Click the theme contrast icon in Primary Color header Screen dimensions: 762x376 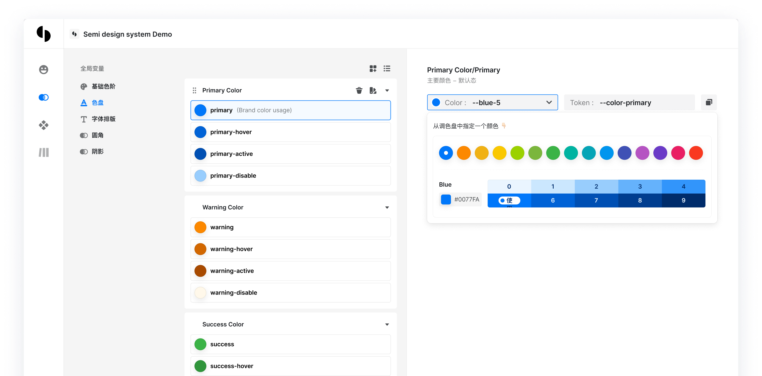[373, 90]
